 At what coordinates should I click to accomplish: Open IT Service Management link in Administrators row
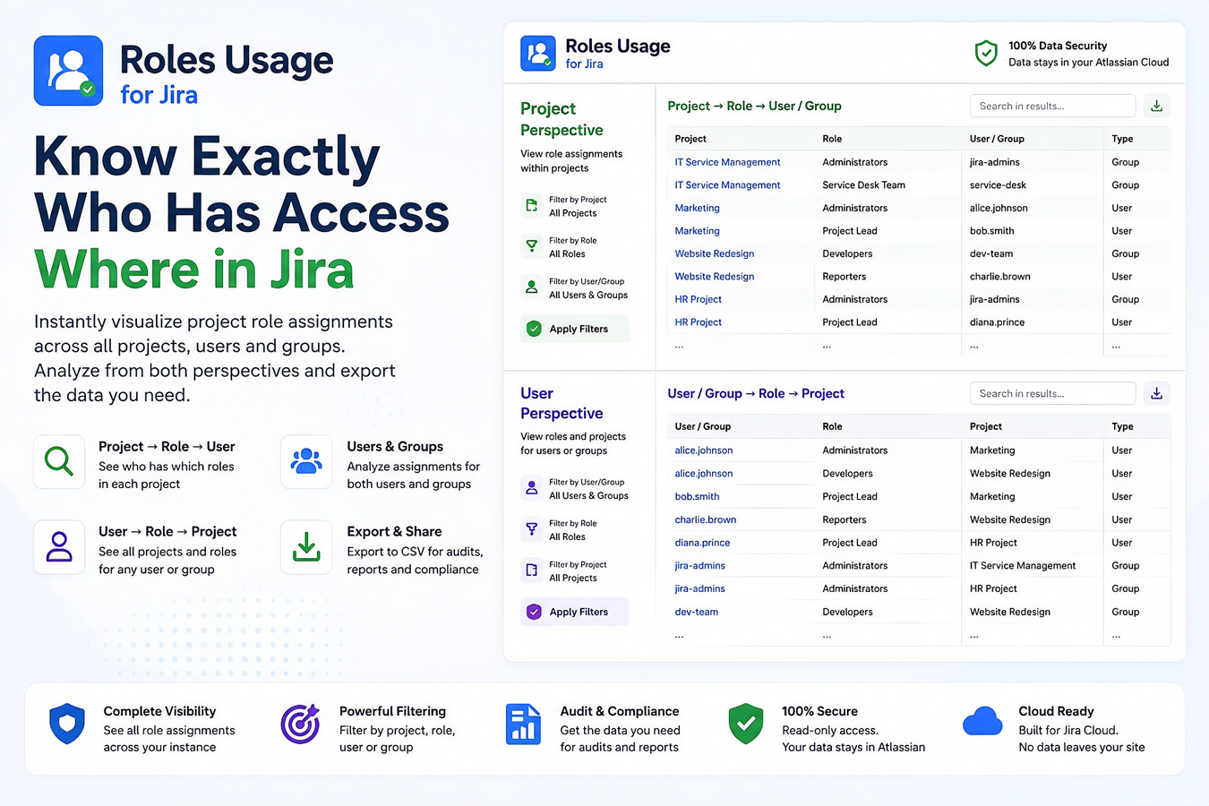point(727,162)
